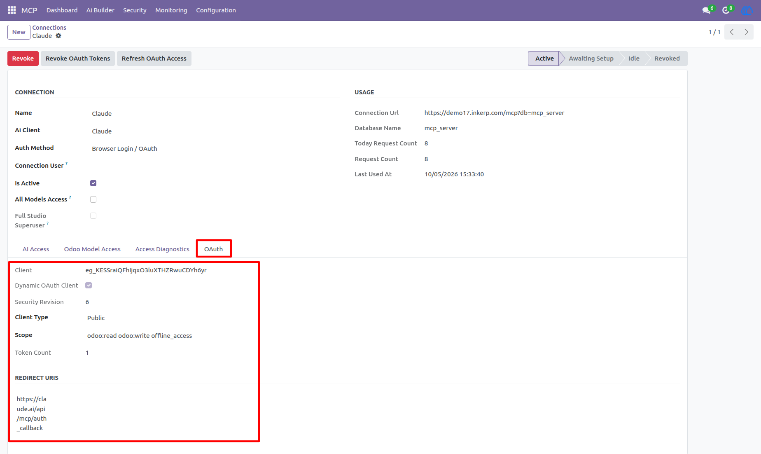This screenshot has width=761, height=454.
Task: Enable the All Models Access checkbox
Action: (93, 199)
